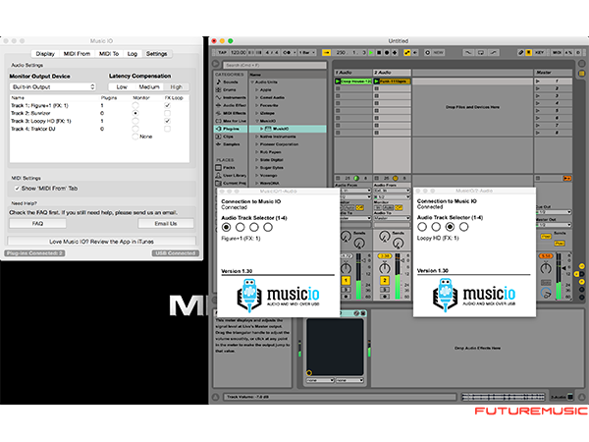Image resolution: width=589 pixels, height=442 pixels.
Task: Switch to Display tab in Music IO
Action: (45, 54)
